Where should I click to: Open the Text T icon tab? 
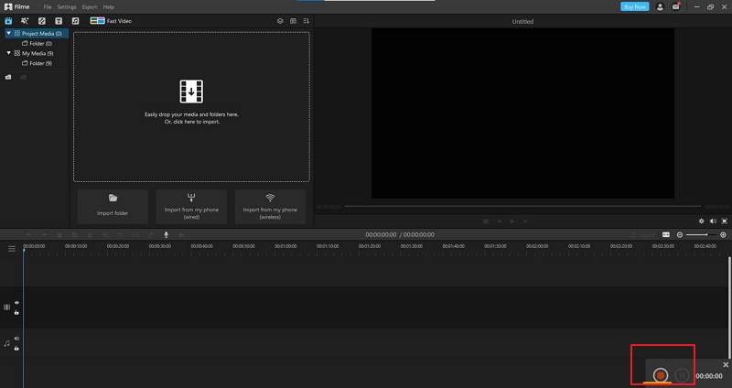[59, 21]
